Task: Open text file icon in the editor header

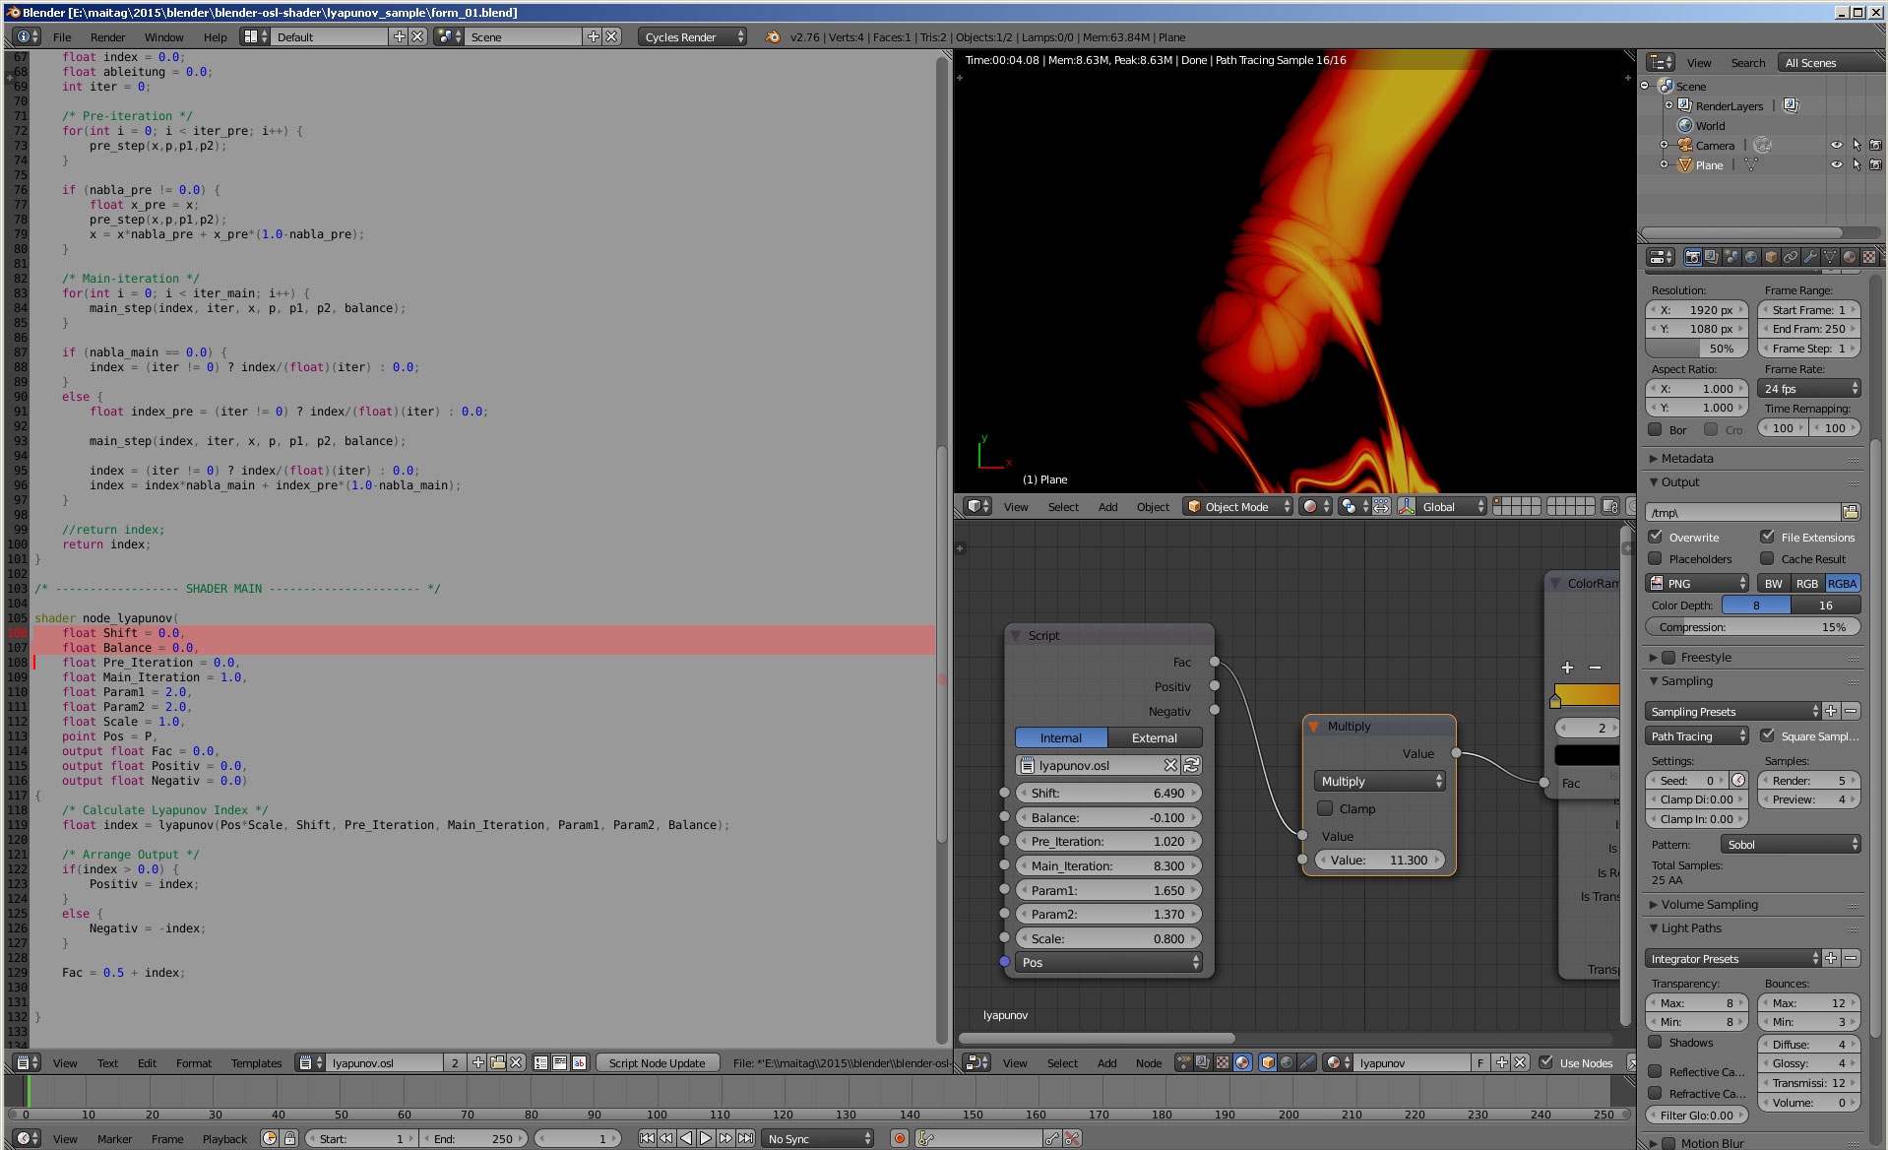Action: pos(498,1063)
